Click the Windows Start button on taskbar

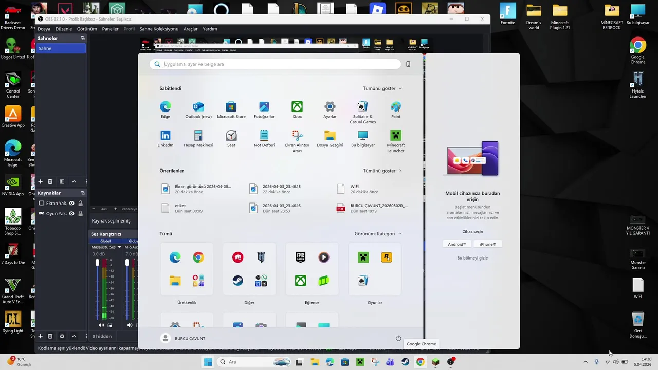[208, 362]
